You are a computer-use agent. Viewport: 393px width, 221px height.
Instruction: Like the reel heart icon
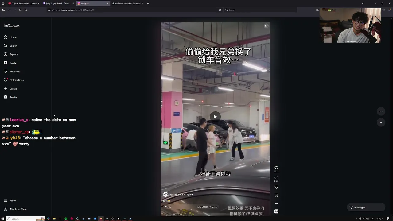(276, 168)
